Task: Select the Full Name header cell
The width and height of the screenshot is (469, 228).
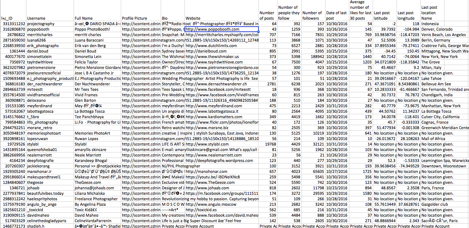Action: click(97, 11)
